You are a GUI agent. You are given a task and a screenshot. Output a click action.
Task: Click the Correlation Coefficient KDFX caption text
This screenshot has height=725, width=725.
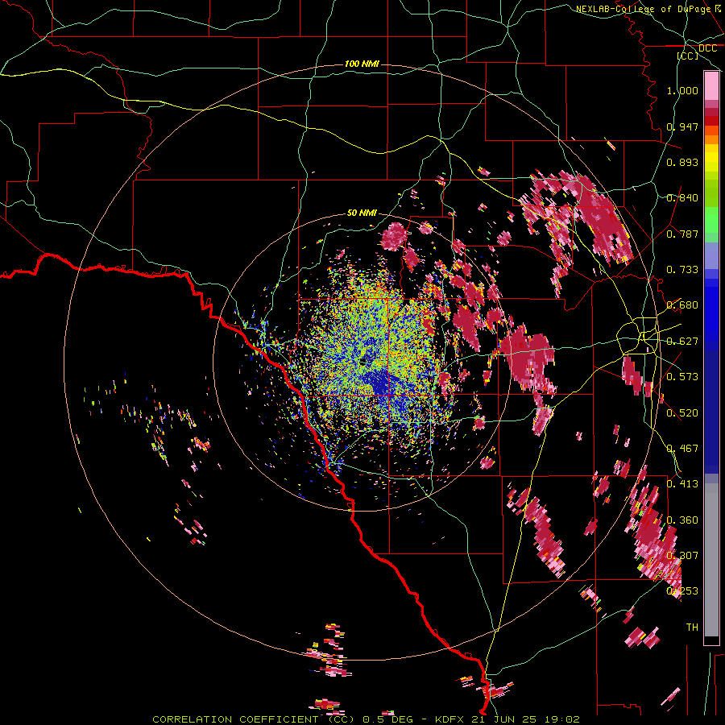pos(366,719)
